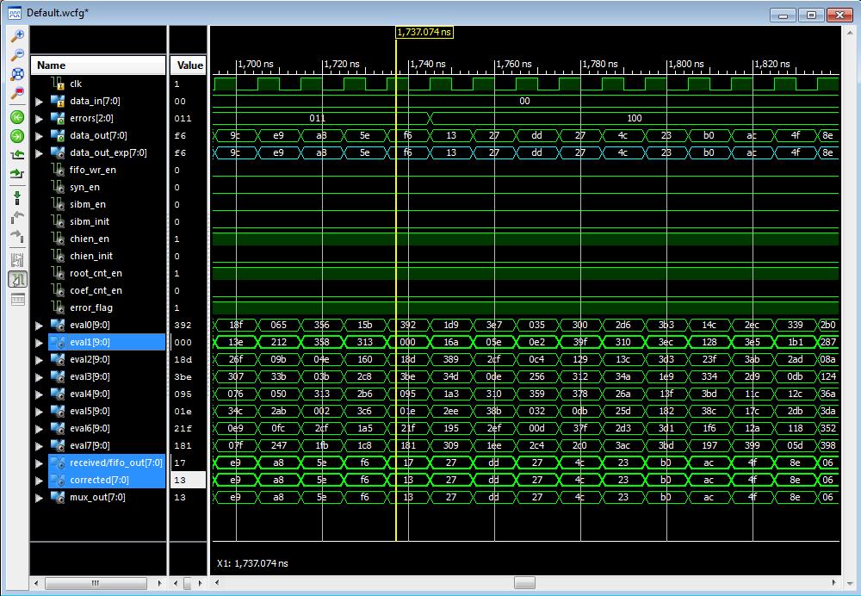Click the Default.wcfg window title icon
The image size is (861, 596).
click(x=15, y=13)
